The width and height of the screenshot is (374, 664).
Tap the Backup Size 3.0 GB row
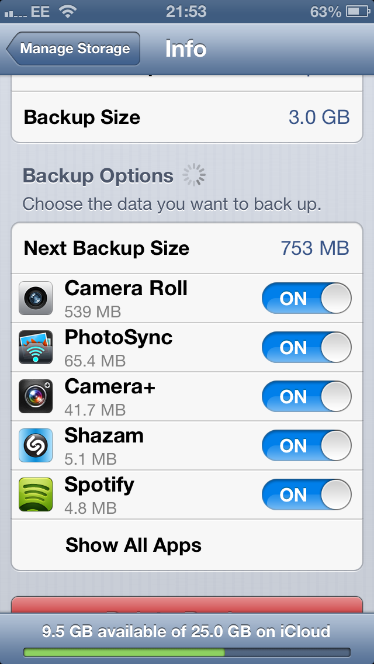tap(187, 117)
